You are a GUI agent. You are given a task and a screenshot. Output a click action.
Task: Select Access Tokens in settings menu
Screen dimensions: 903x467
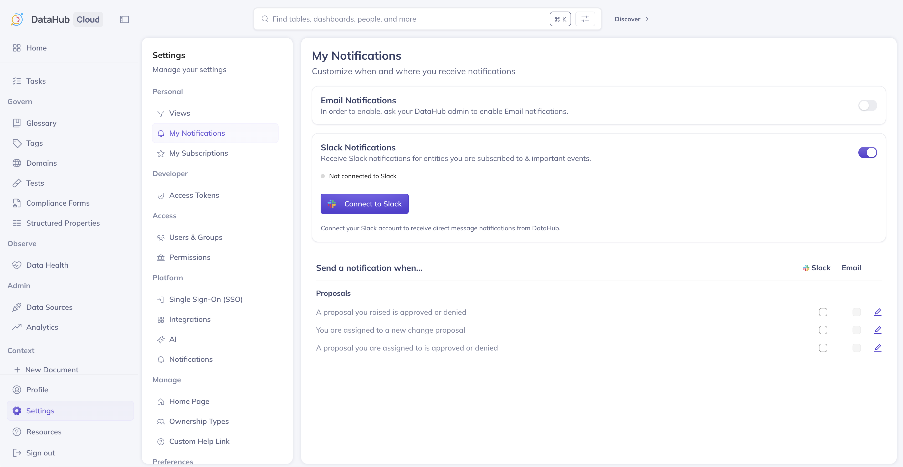(194, 195)
